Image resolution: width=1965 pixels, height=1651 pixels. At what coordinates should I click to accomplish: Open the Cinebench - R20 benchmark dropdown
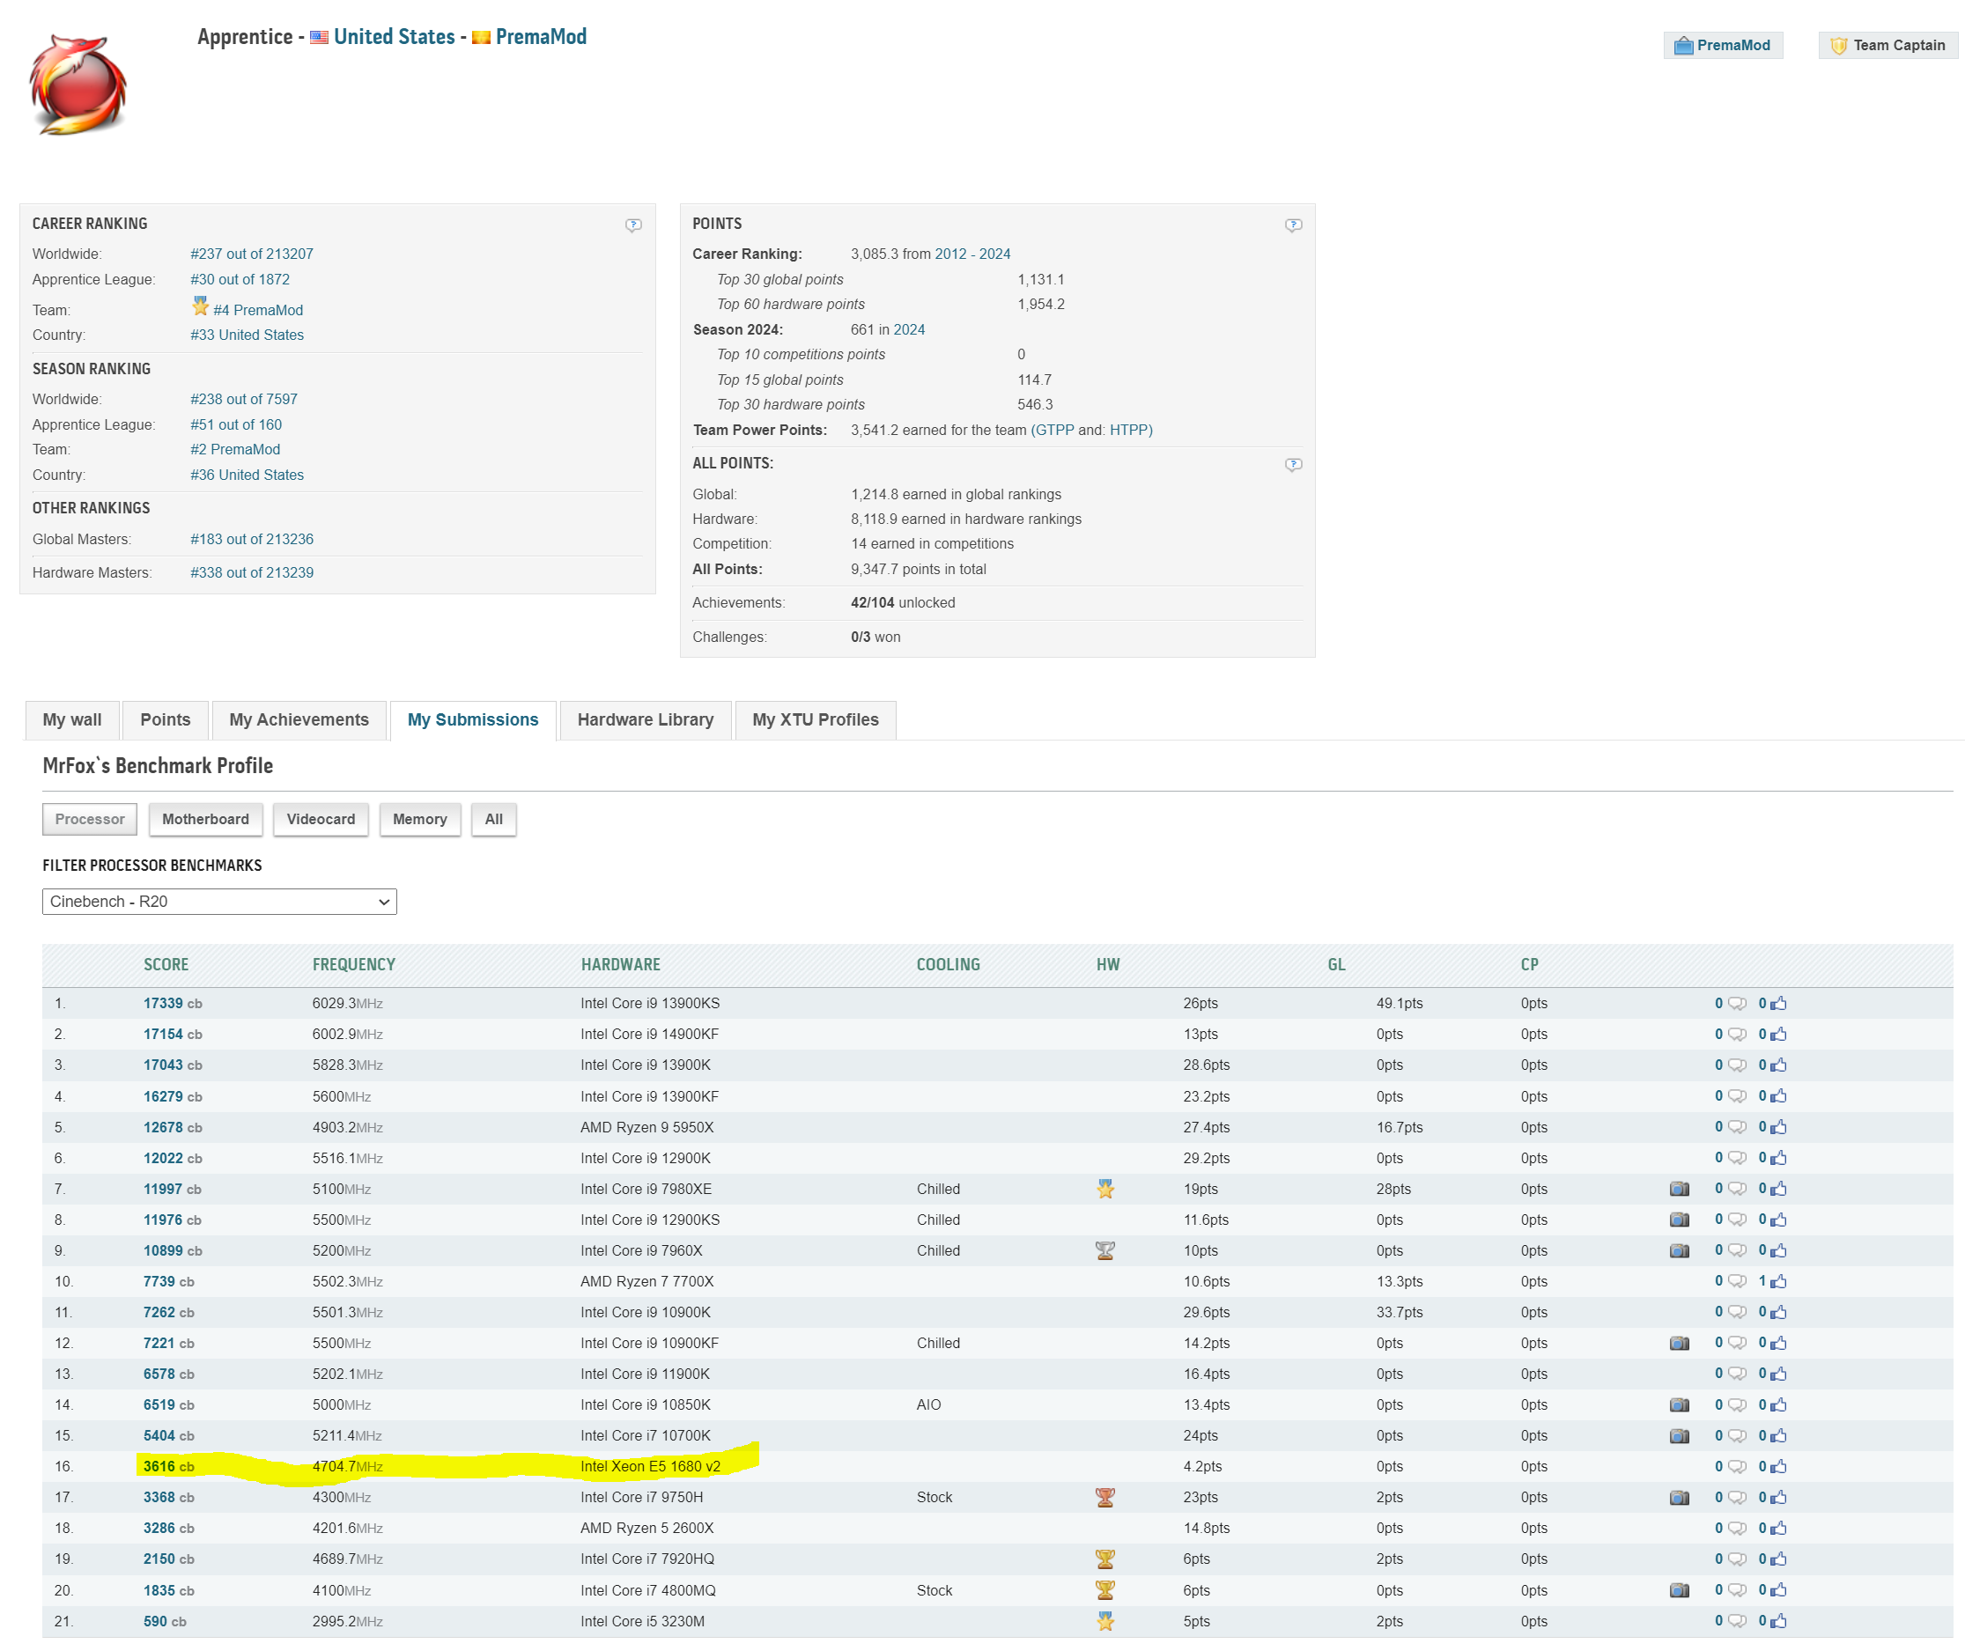220,902
